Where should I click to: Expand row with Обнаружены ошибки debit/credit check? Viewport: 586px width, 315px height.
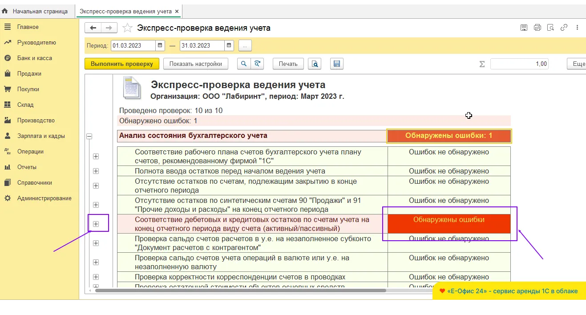(x=96, y=224)
